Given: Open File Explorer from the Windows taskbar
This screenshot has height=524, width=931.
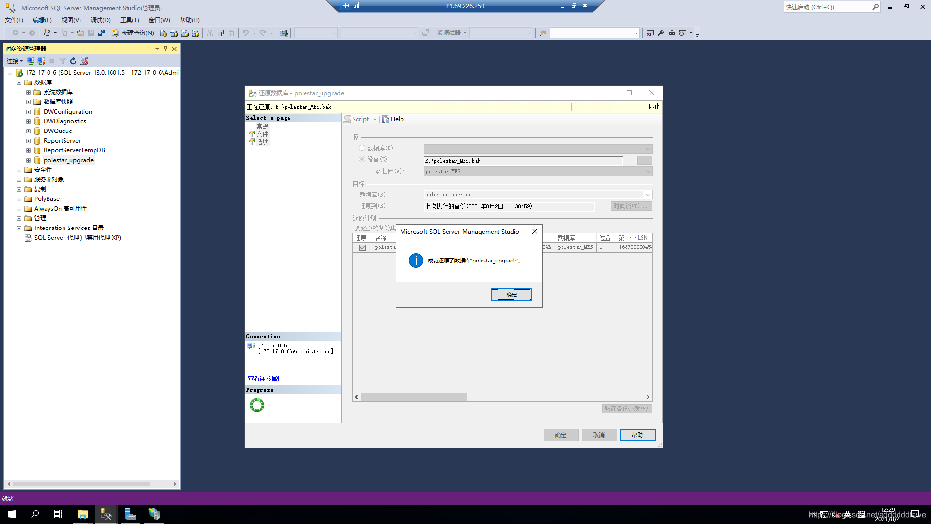Looking at the screenshot, I should pyautogui.click(x=82, y=514).
